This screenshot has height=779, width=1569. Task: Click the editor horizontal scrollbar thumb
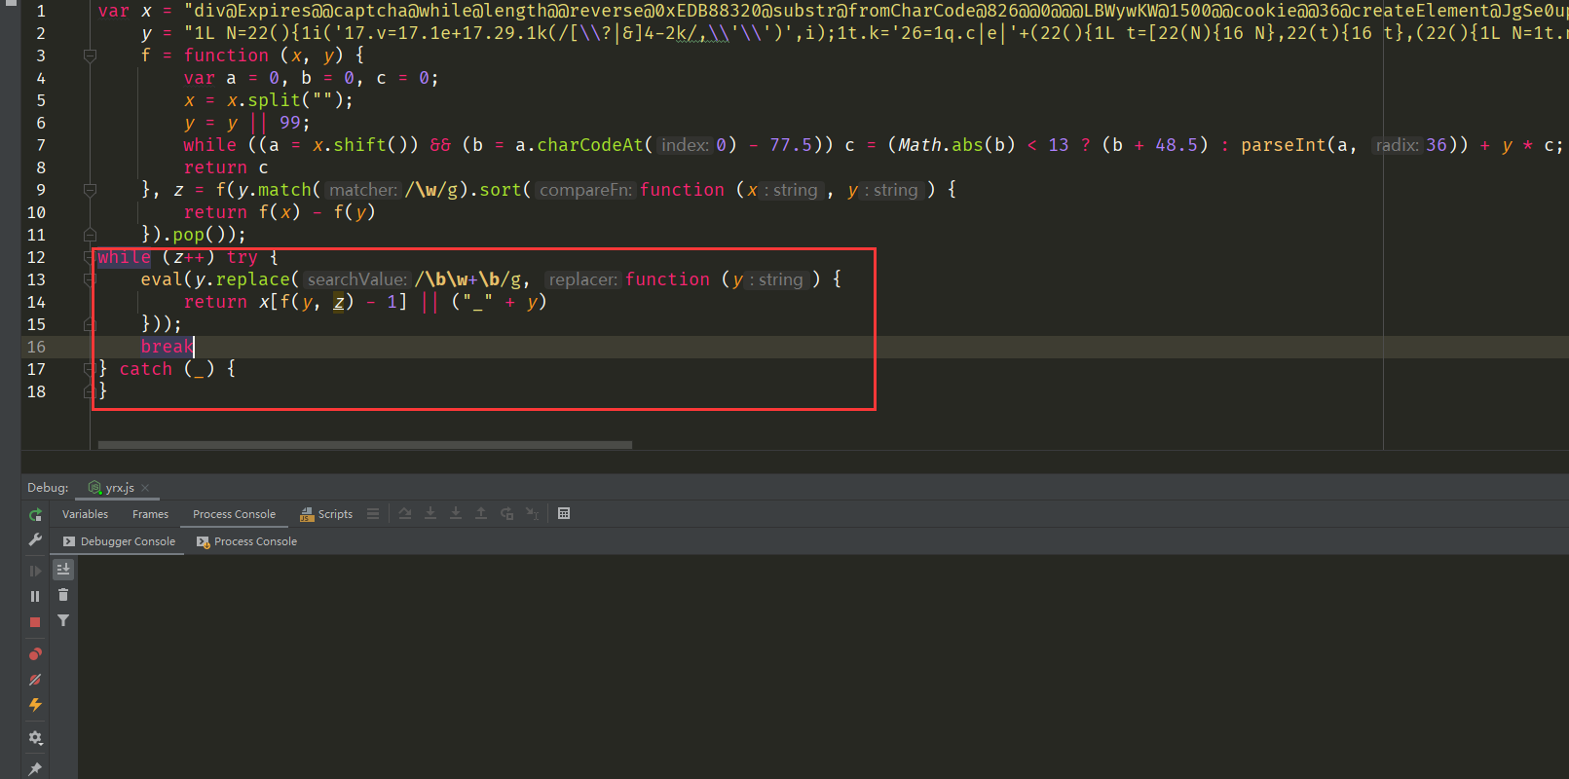click(365, 445)
